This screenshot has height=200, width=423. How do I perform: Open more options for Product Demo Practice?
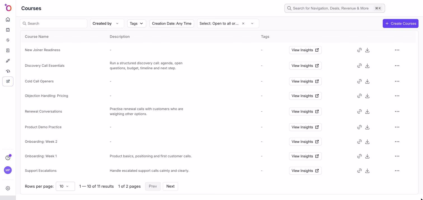click(x=397, y=127)
